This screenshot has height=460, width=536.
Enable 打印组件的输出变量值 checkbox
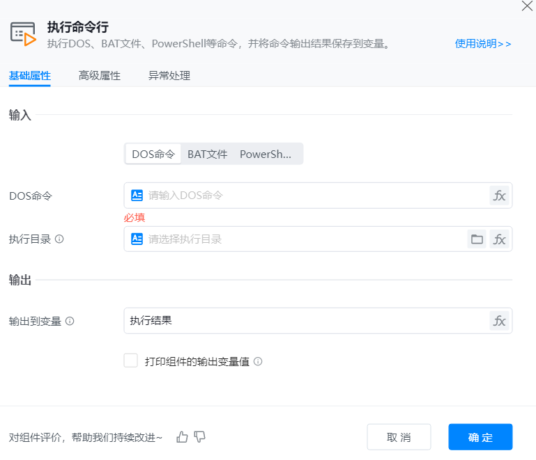[130, 360]
